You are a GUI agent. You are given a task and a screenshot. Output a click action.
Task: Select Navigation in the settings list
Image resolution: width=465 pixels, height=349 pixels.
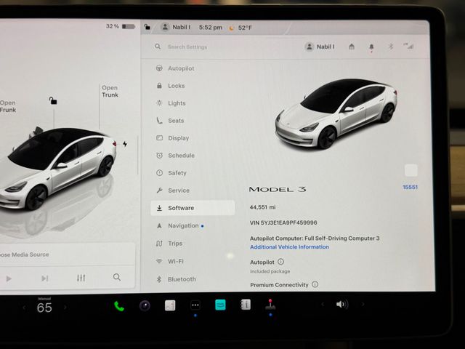coord(179,226)
